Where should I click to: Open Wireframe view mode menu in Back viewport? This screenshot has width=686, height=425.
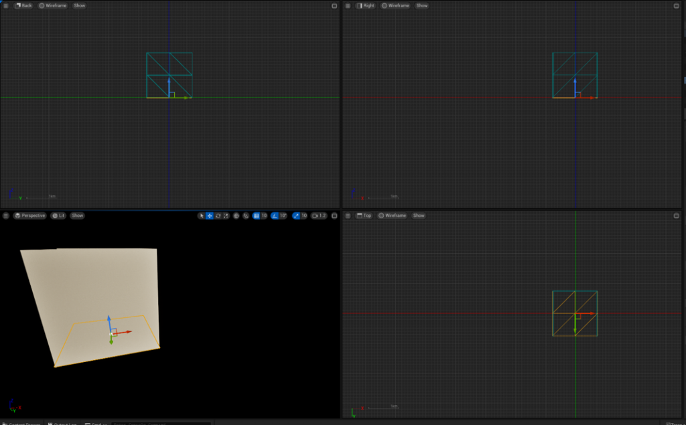[53, 5]
